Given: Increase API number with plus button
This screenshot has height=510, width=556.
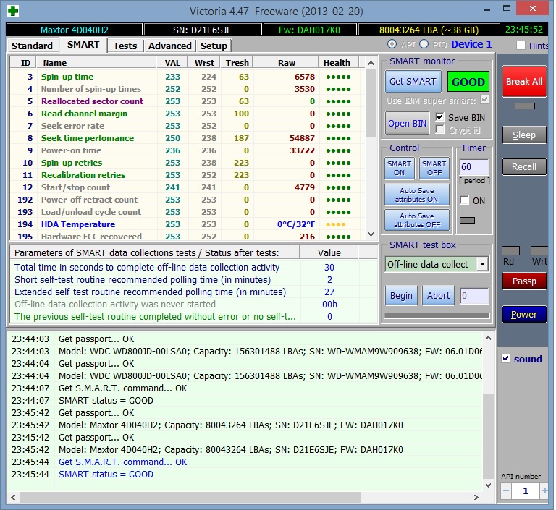Looking at the screenshot, I should pos(543,491).
